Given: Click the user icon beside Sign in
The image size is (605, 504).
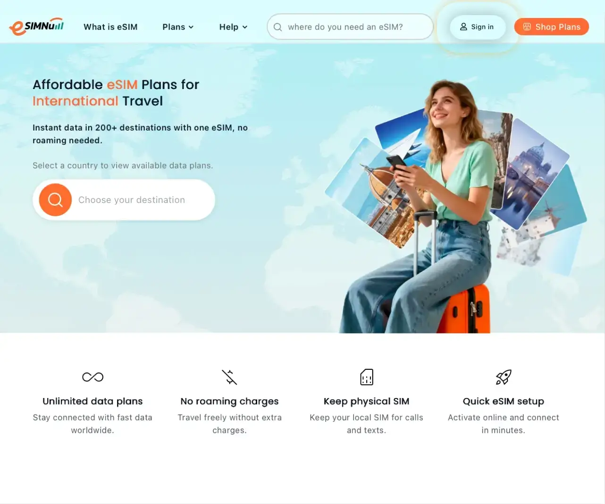Looking at the screenshot, I should click(x=463, y=27).
